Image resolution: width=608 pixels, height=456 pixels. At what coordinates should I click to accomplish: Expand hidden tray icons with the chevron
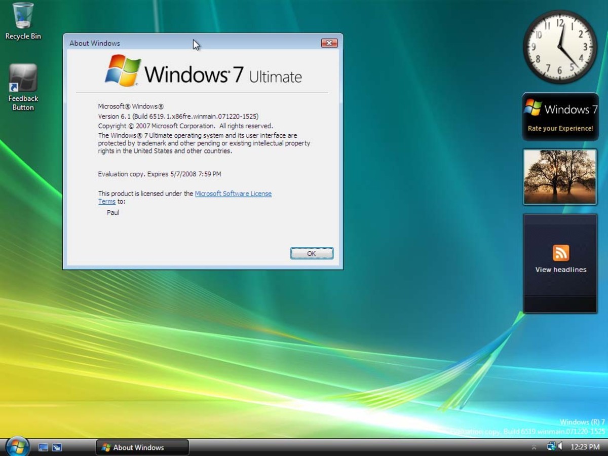coord(533,446)
